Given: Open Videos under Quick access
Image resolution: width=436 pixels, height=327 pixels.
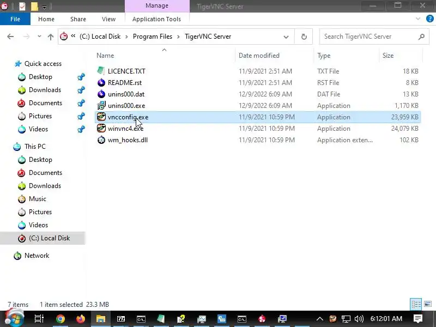Looking at the screenshot, I should click(x=38, y=129).
